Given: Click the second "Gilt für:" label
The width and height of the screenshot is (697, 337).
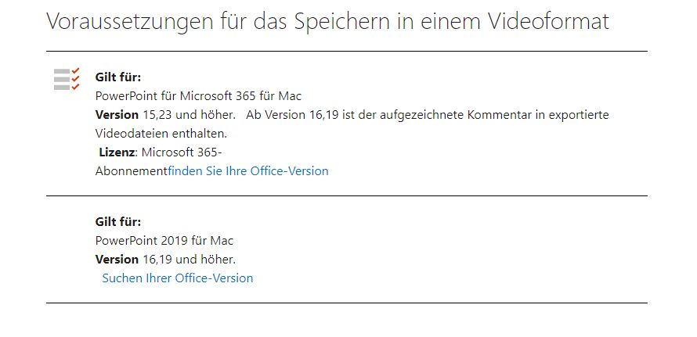Looking at the screenshot, I should click(117, 221).
